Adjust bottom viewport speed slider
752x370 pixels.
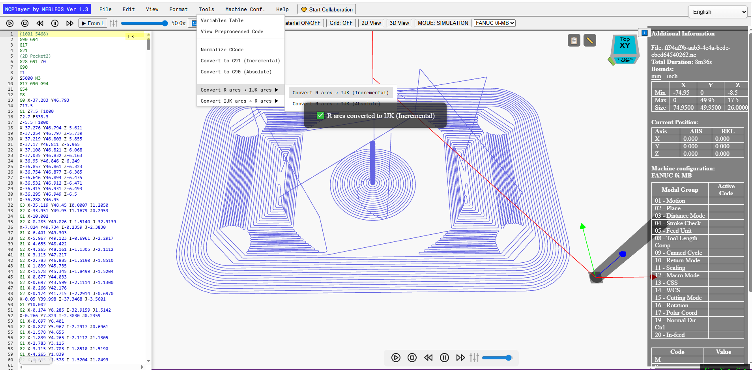pyautogui.click(x=497, y=357)
